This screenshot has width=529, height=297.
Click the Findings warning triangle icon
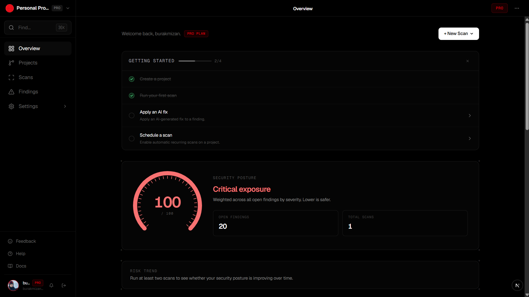click(x=11, y=92)
